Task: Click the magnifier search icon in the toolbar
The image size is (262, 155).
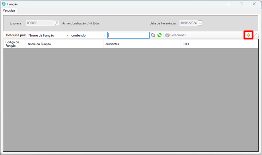Action: pyautogui.click(x=153, y=35)
